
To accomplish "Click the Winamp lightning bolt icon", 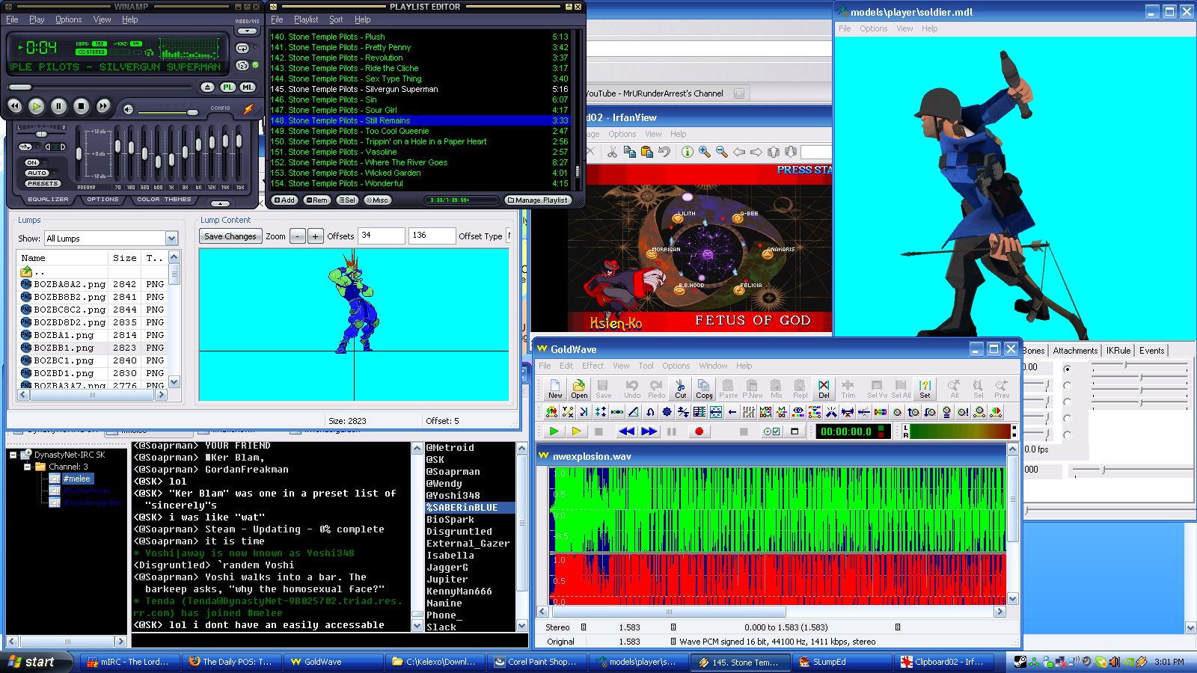I will coord(248,110).
